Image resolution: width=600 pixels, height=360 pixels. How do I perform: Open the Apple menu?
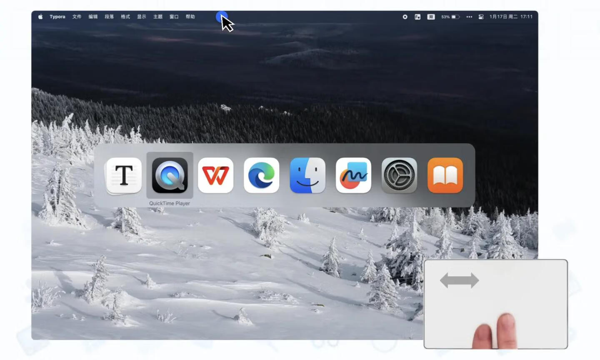coord(40,17)
